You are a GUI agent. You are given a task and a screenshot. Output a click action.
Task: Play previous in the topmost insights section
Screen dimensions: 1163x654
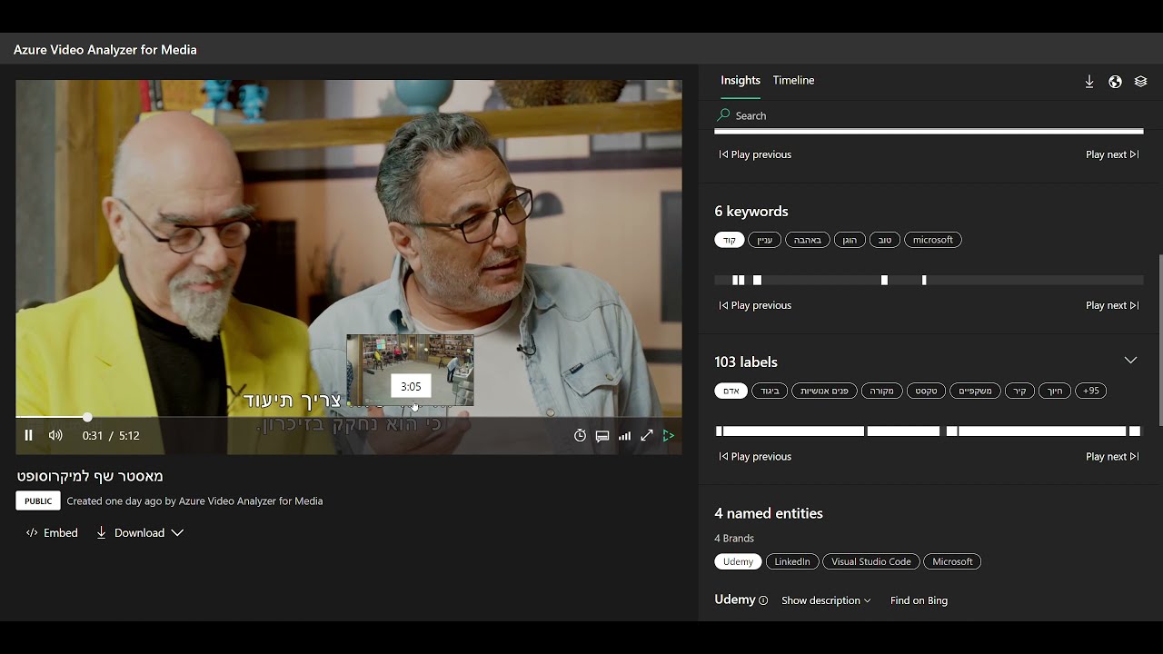pos(755,154)
